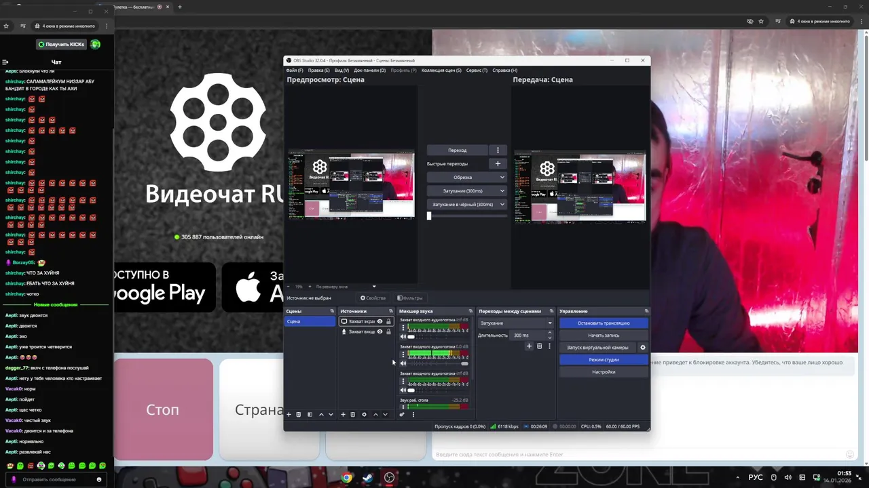The width and height of the screenshot is (869, 488).
Task: Open the Коллекция сцен (S) menu
Action: tap(441, 70)
